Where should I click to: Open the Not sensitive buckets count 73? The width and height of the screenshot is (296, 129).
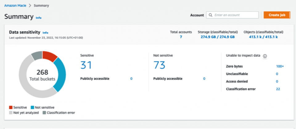[159, 65]
